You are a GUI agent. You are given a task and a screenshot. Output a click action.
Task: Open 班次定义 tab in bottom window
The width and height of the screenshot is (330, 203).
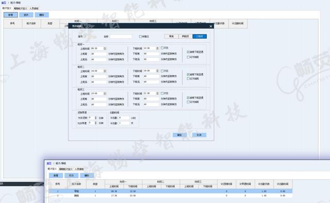point(52,169)
